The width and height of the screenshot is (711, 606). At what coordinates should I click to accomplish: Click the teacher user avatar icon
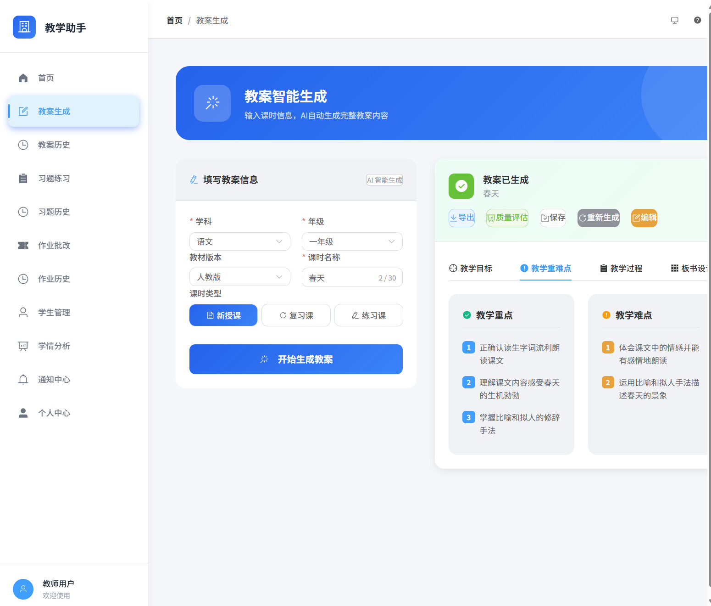pyautogui.click(x=23, y=589)
